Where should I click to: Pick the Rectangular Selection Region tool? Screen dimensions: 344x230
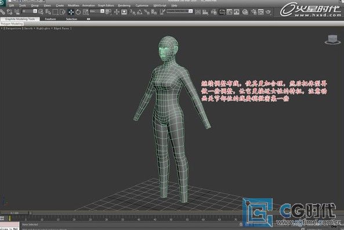(x=55, y=12)
